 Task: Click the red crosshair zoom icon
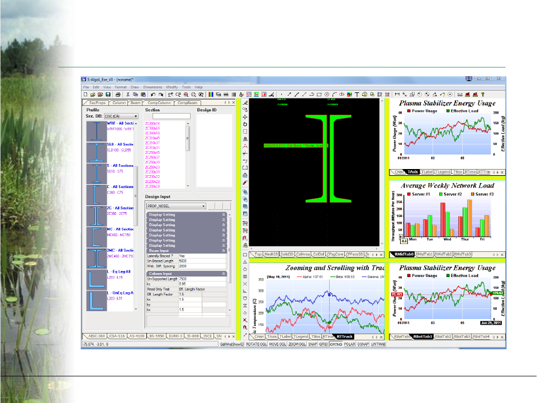click(x=186, y=95)
